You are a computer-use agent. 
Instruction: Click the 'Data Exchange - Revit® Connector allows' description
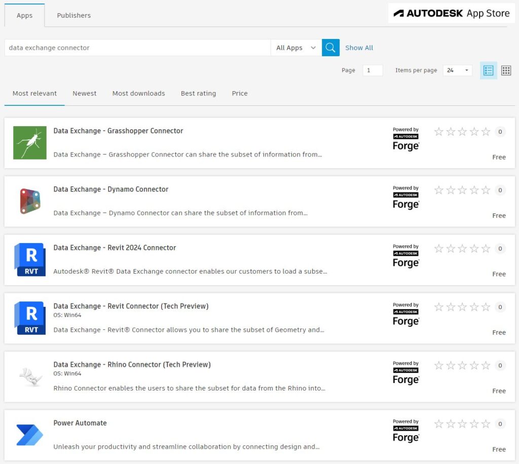click(189, 330)
